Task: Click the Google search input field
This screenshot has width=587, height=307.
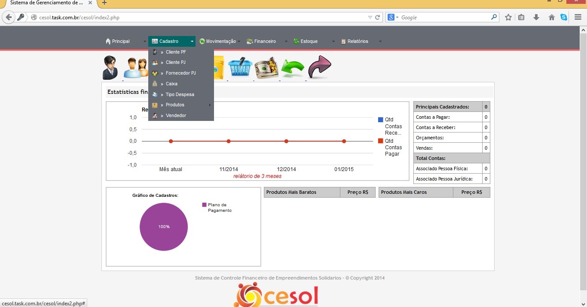Action: click(445, 18)
